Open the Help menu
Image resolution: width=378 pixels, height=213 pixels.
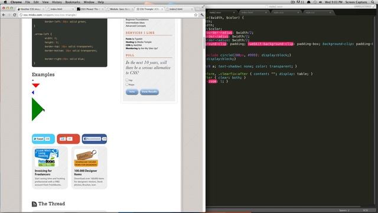click(x=101, y=2)
